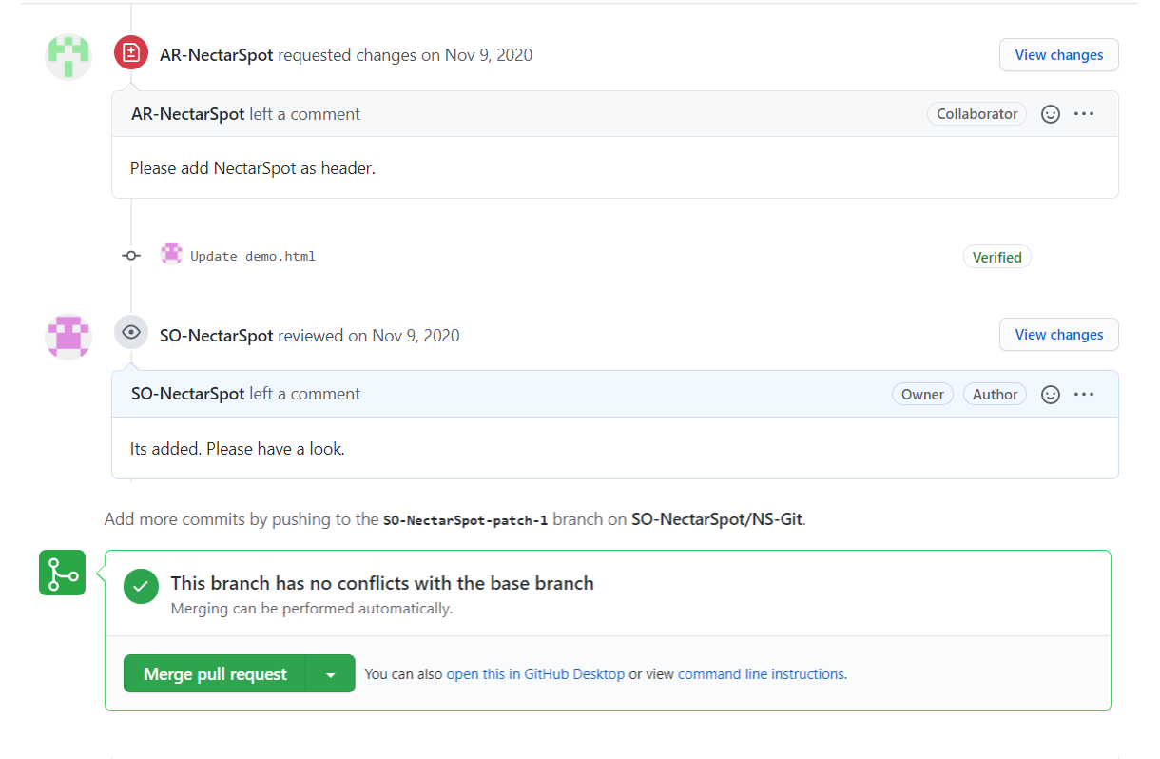Screen dimensions: 1160x759
Task: Click the eye reviewed icon beside SO-NectarSpot
Action: pos(131,332)
